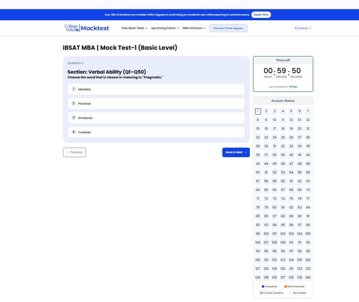
Task: Click Discover Online Degrees button
Action: [x=228, y=28]
